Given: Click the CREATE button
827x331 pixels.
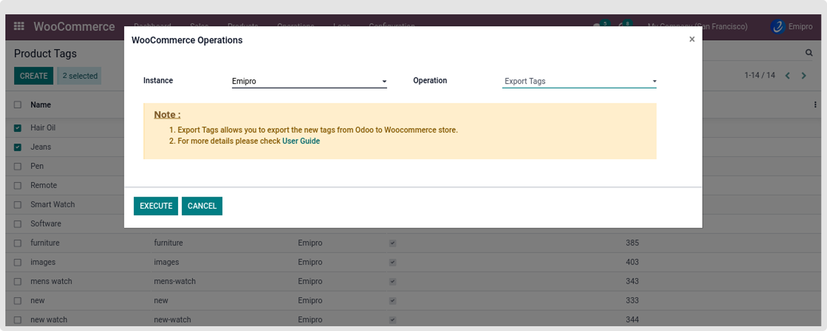Looking at the screenshot, I should 33,76.
